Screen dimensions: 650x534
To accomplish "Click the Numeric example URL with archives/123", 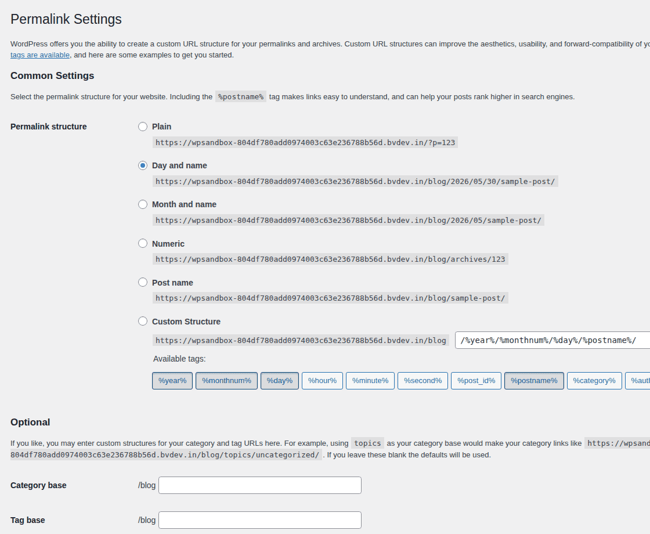I will coord(330,259).
